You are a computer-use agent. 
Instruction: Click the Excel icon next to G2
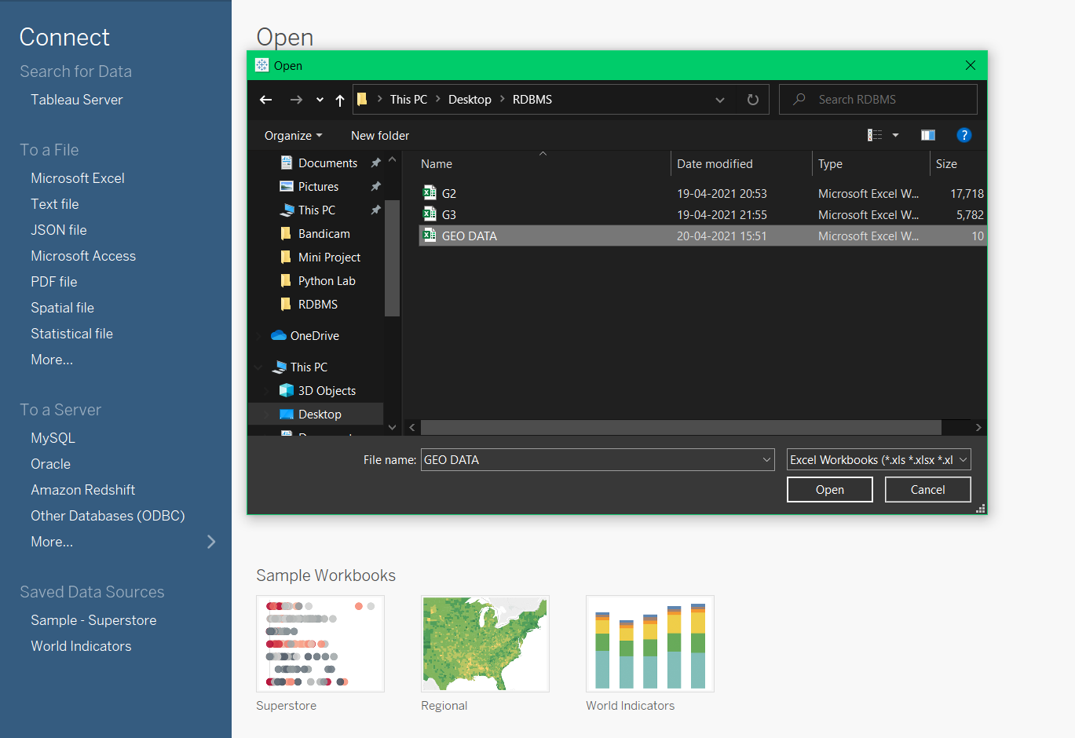click(430, 193)
